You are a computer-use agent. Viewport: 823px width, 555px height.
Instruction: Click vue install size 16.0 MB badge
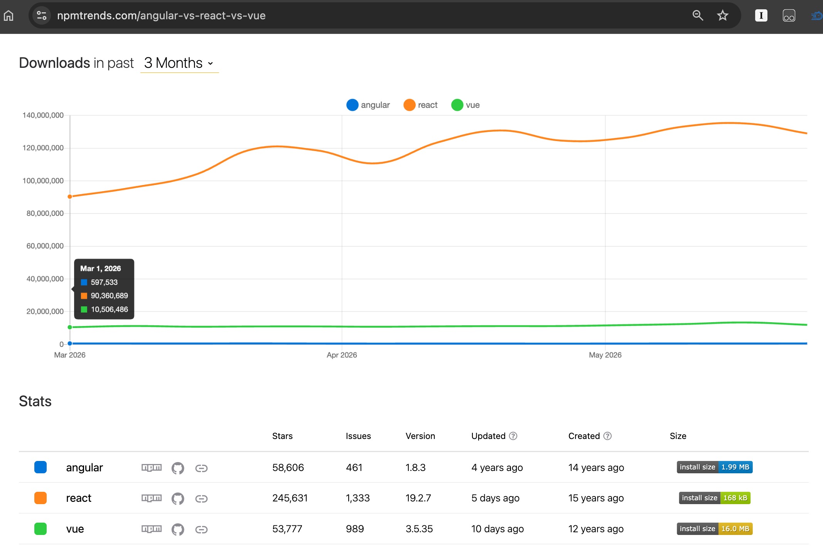point(715,529)
